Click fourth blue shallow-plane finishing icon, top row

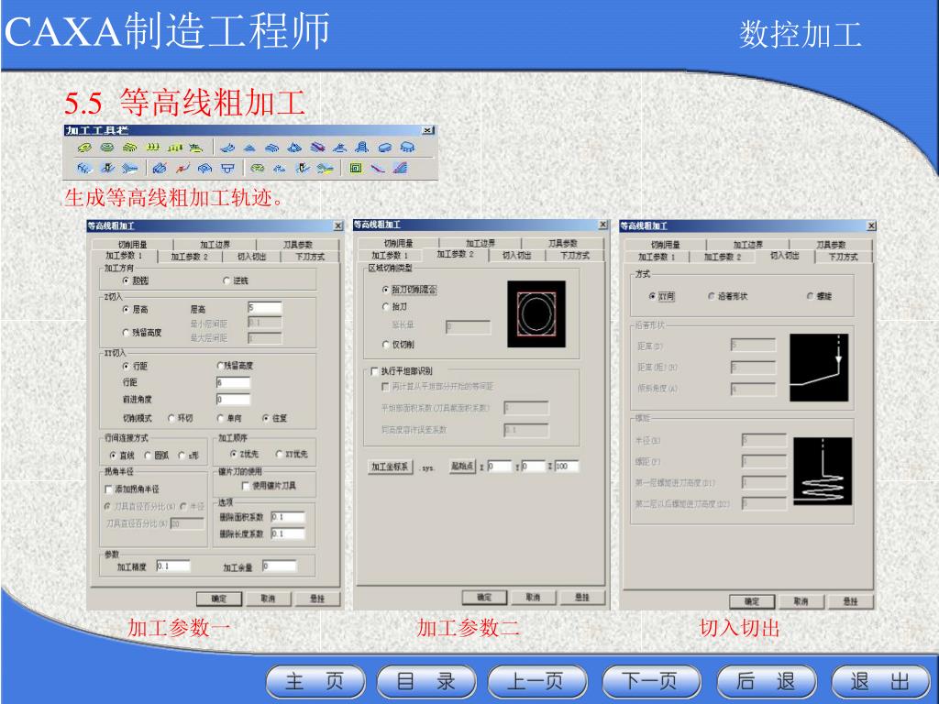(x=294, y=148)
